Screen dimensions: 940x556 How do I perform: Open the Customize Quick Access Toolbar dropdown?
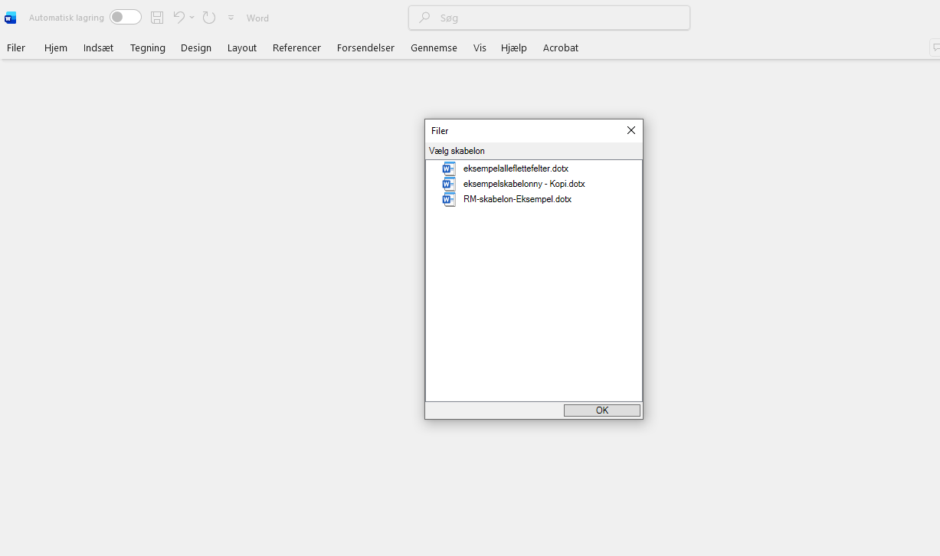pyautogui.click(x=231, y=18)
